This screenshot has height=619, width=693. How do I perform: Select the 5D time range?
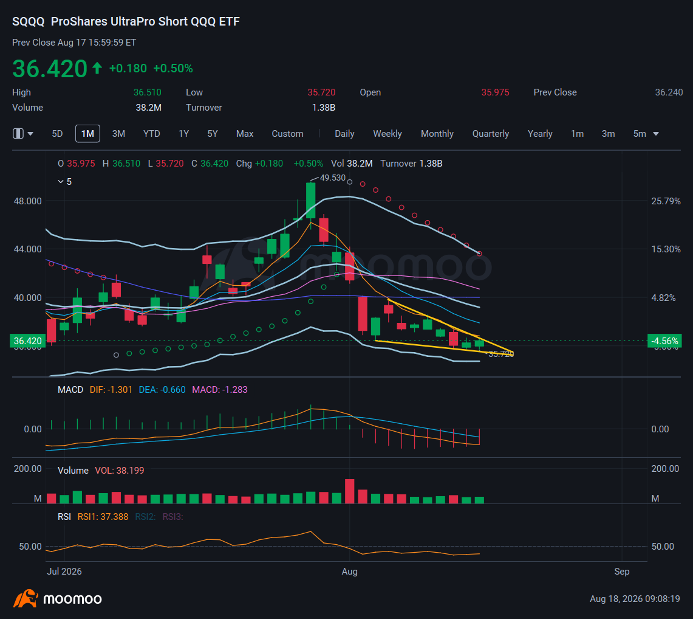click(58, 134)
